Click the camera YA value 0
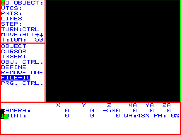The height and width of the screenshot is (135, 181). (152, 110)
